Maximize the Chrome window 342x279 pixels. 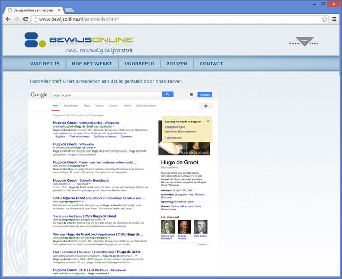point(323,4)
